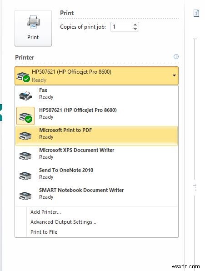The height and width of the screenshot is (271, 205).
Task: Click the Microsoft Print to PDF printer icon
Action: point(25,135)
